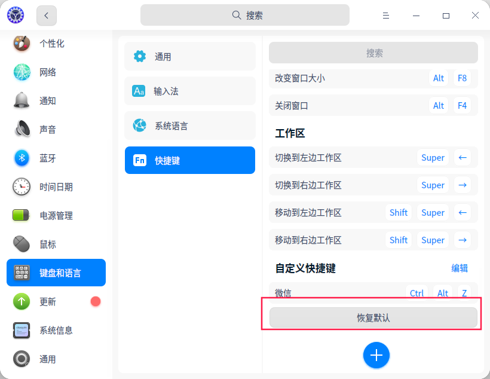490x379 pixels.
Task: Click the shortcut search field
Action: pos(373,53)
